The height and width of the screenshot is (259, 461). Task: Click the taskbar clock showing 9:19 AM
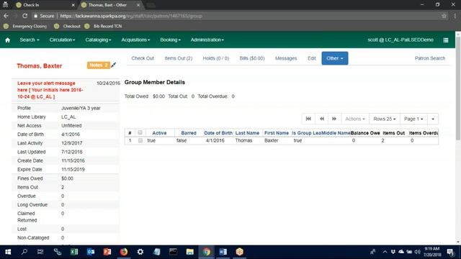(x=432, y=252)
